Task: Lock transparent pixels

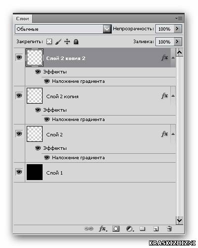Action: tap(49, 42)
